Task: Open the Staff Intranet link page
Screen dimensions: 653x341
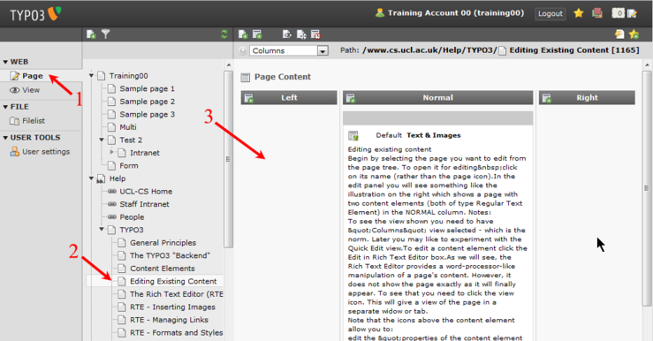Action: (x=144, y=204)
